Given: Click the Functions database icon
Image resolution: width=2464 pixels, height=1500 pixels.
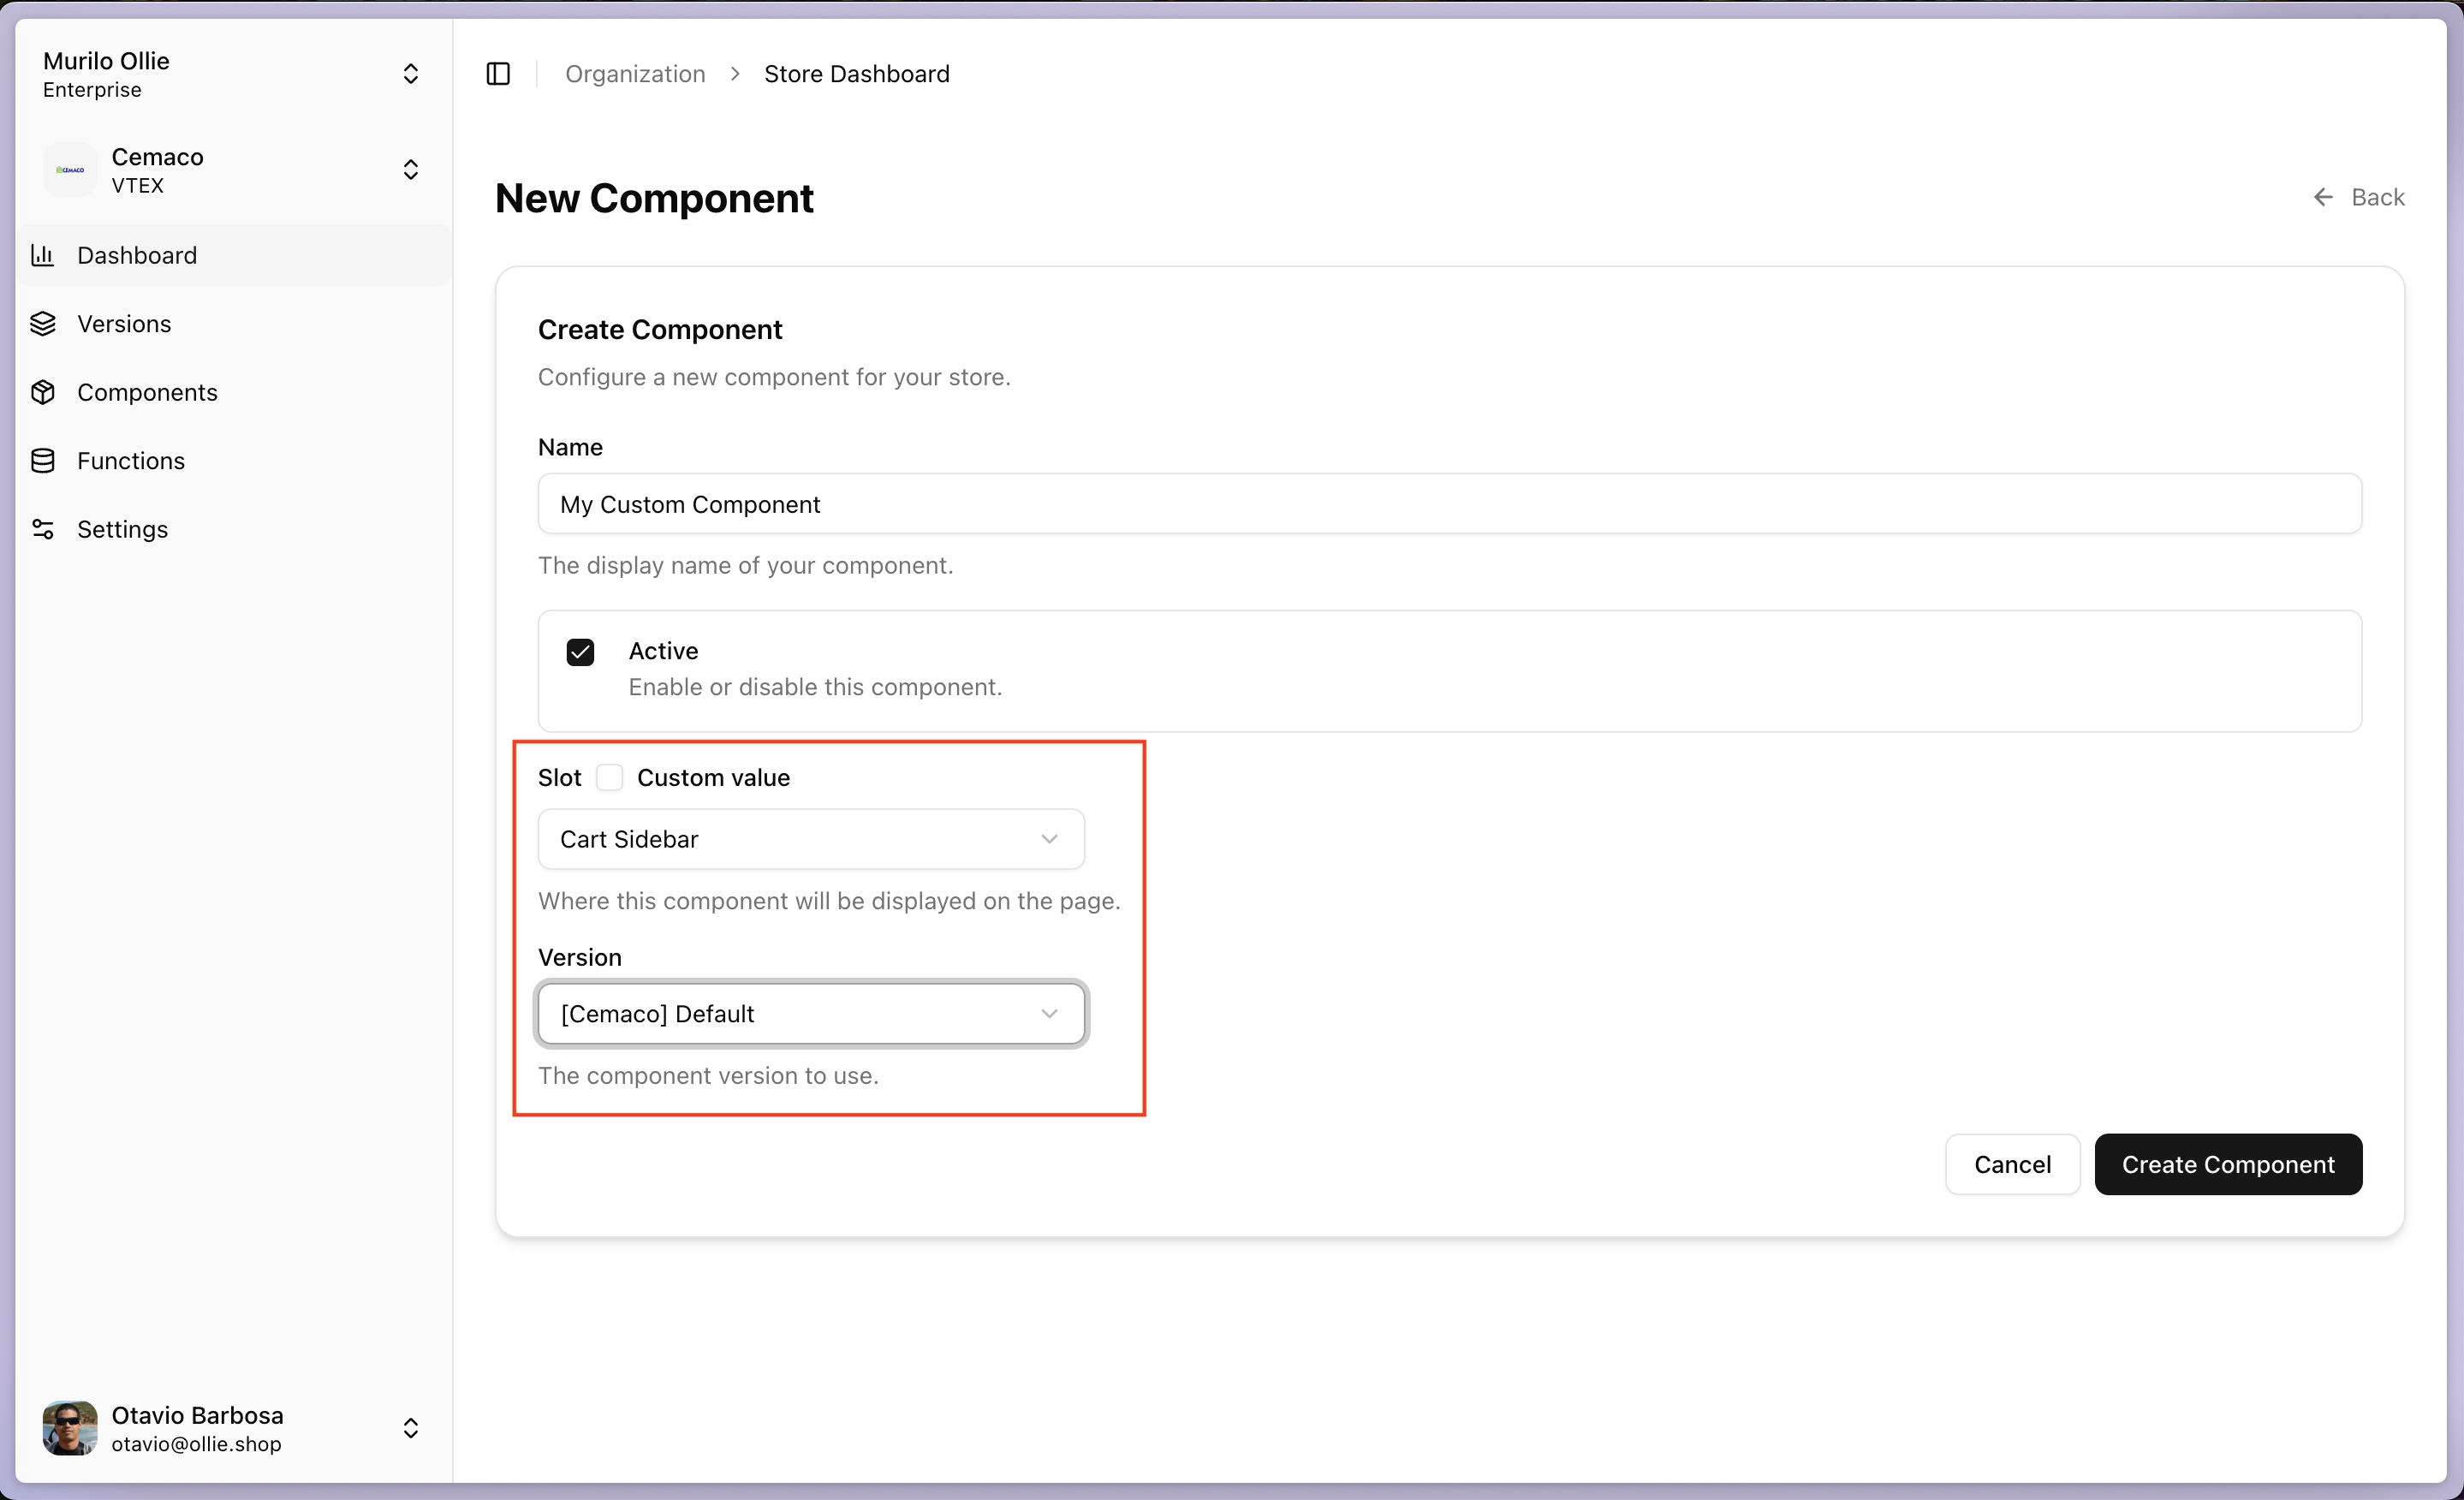Looking at the screenshot, I should click(x=43, y=461).
